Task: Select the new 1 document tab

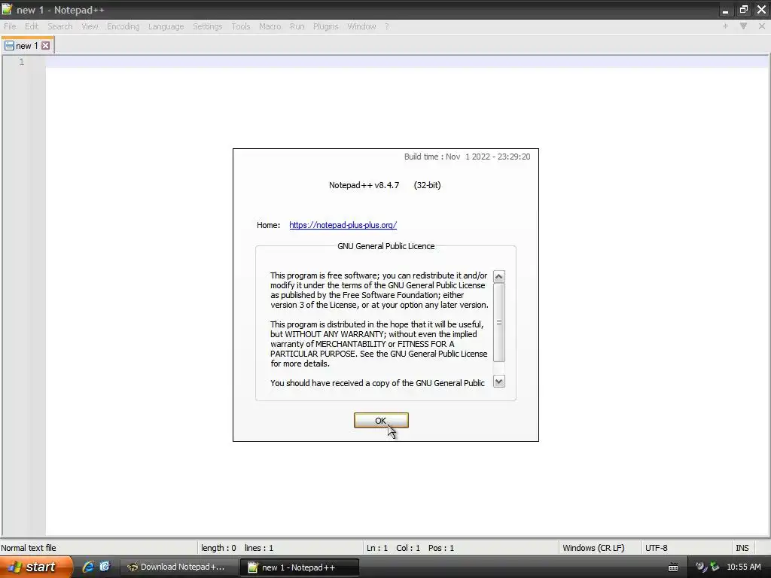Action: pos(27,46)
